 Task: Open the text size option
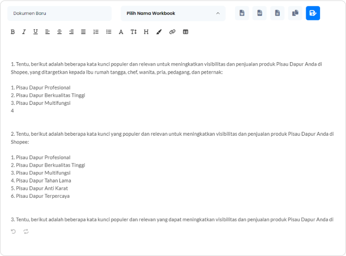(133, 32)
